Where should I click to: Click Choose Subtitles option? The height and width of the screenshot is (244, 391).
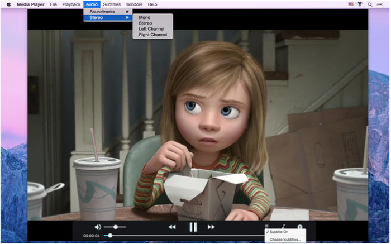click(285, 240)
